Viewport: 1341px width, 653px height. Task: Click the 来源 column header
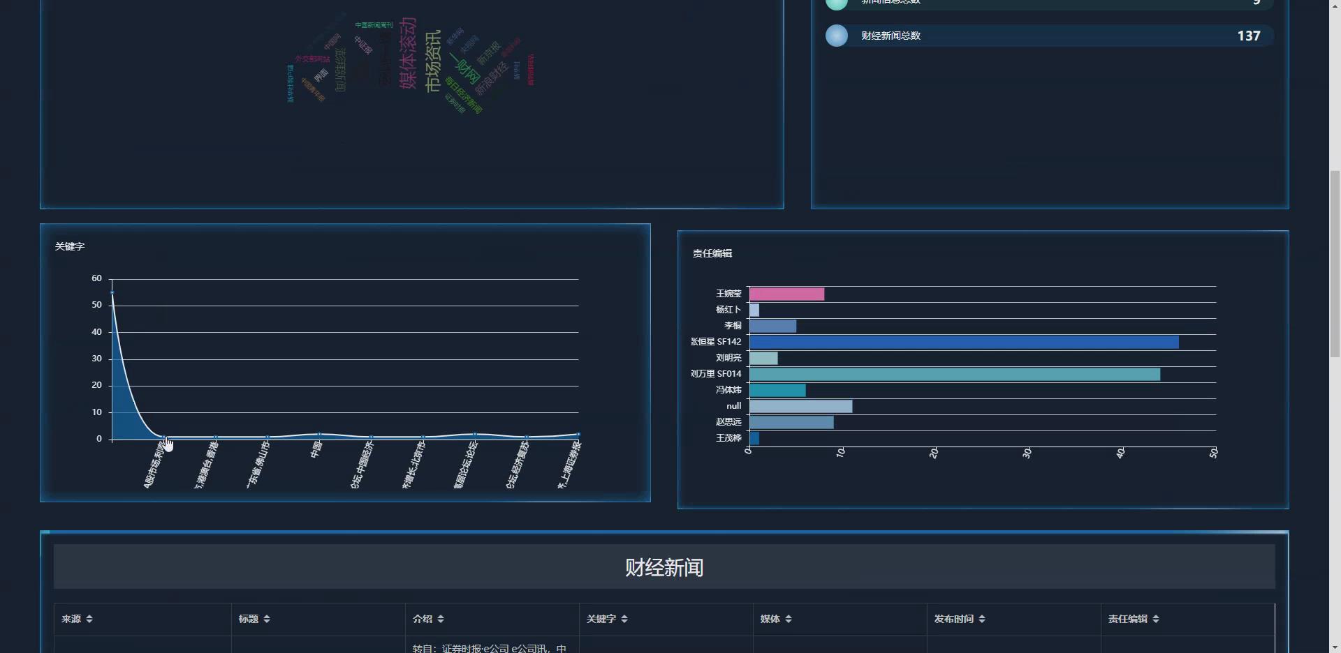tap(142, 619)
